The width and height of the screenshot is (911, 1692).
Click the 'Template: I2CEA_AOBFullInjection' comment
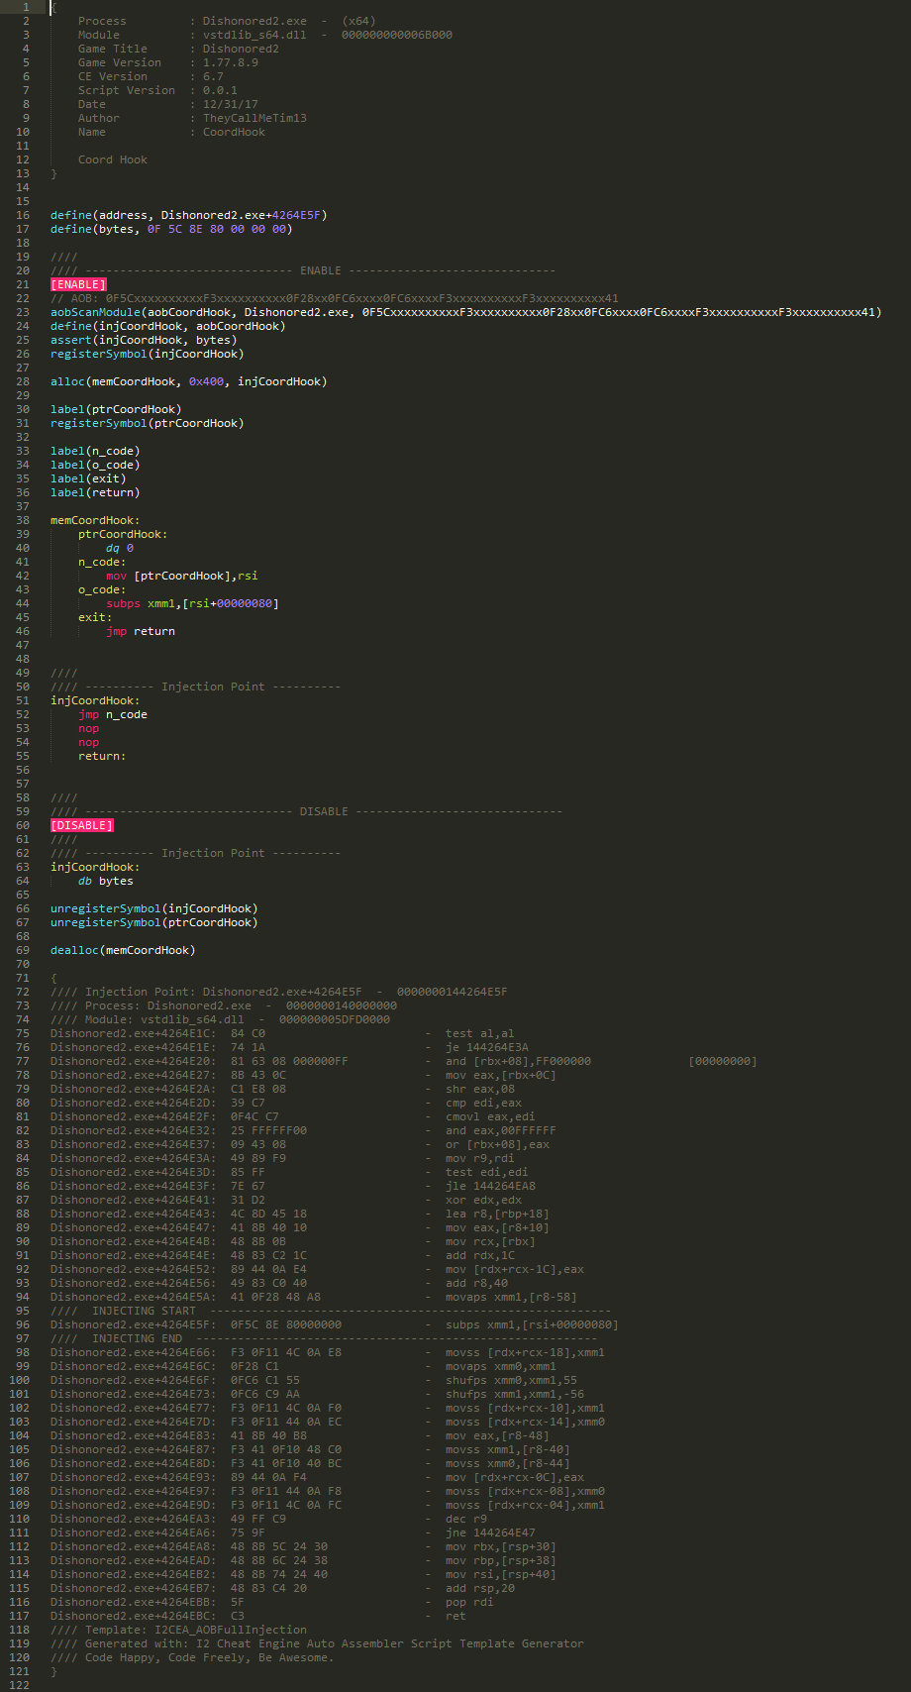[178, 1630]
